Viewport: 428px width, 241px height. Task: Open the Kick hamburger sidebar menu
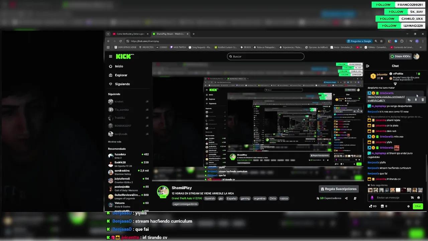(x=110, y=57)
